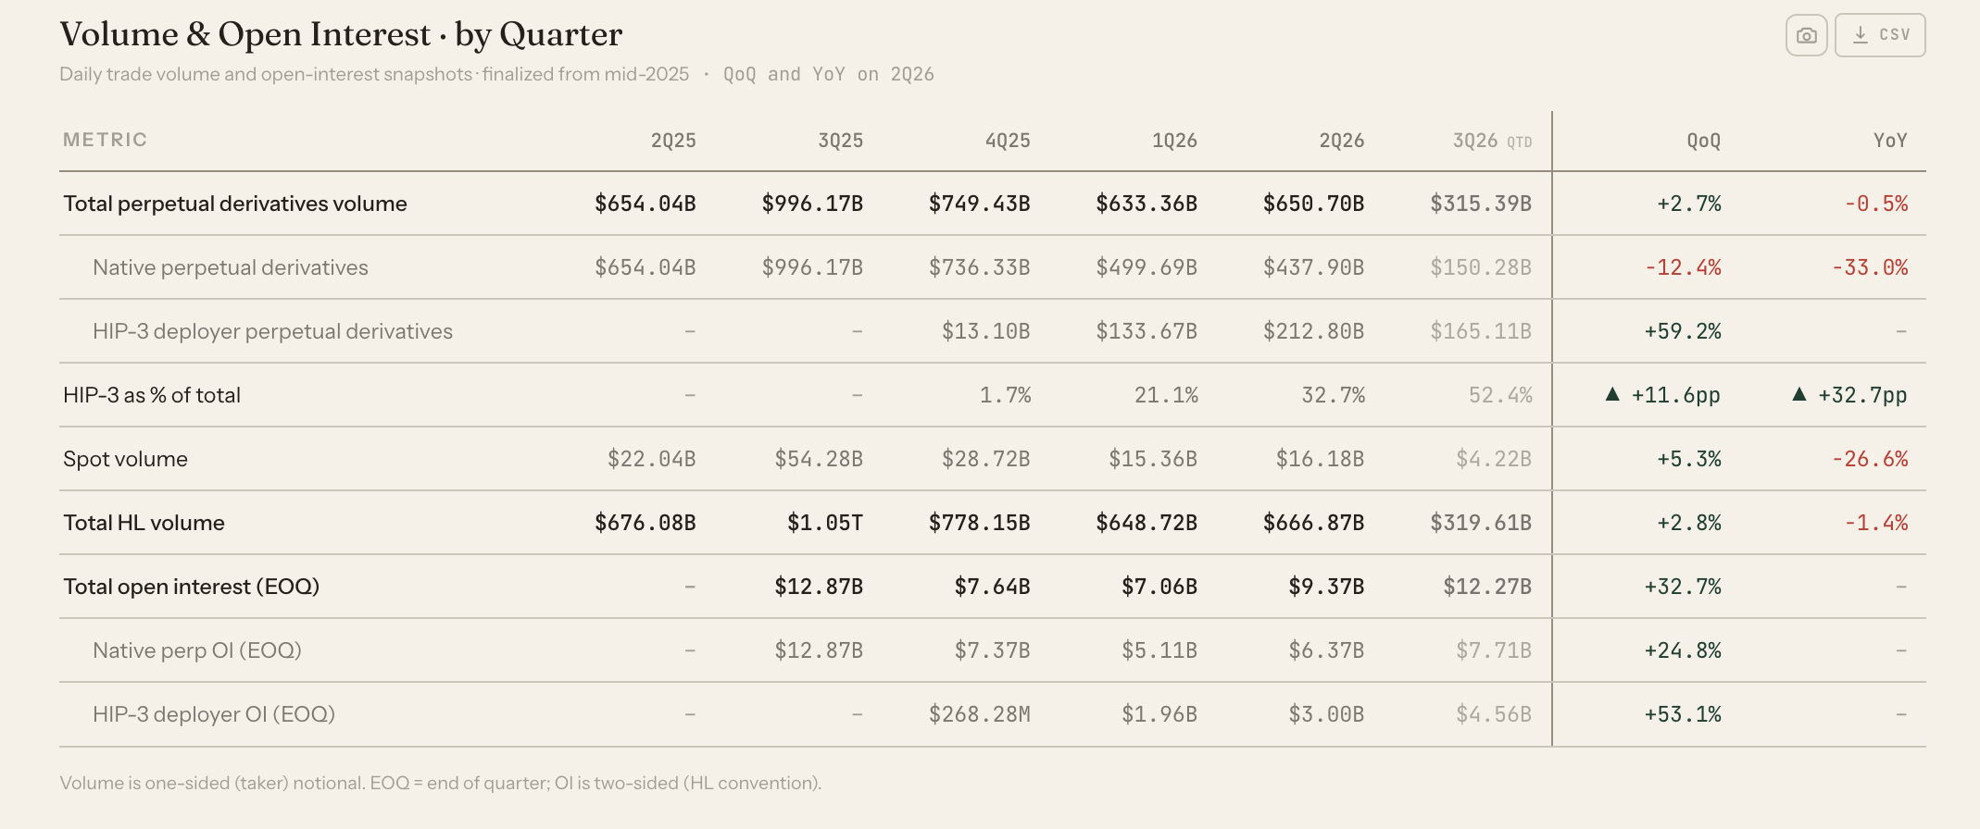Image resolution: width=1980 pixels, height=829 pixels.
Task: Click the up triangle beside +32.7pp
Action: click(x=1798, y=394)
